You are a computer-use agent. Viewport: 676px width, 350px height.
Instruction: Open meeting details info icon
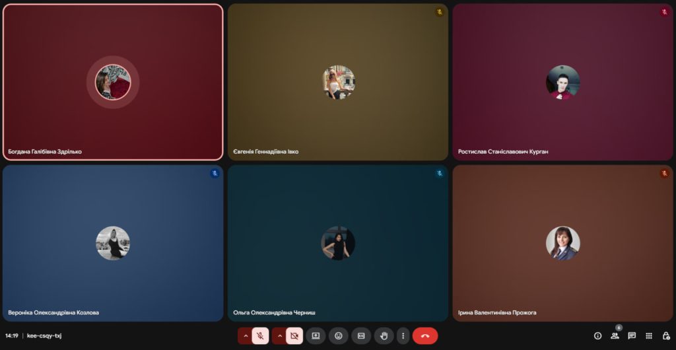pyautogui.click(x=597, y=335)
